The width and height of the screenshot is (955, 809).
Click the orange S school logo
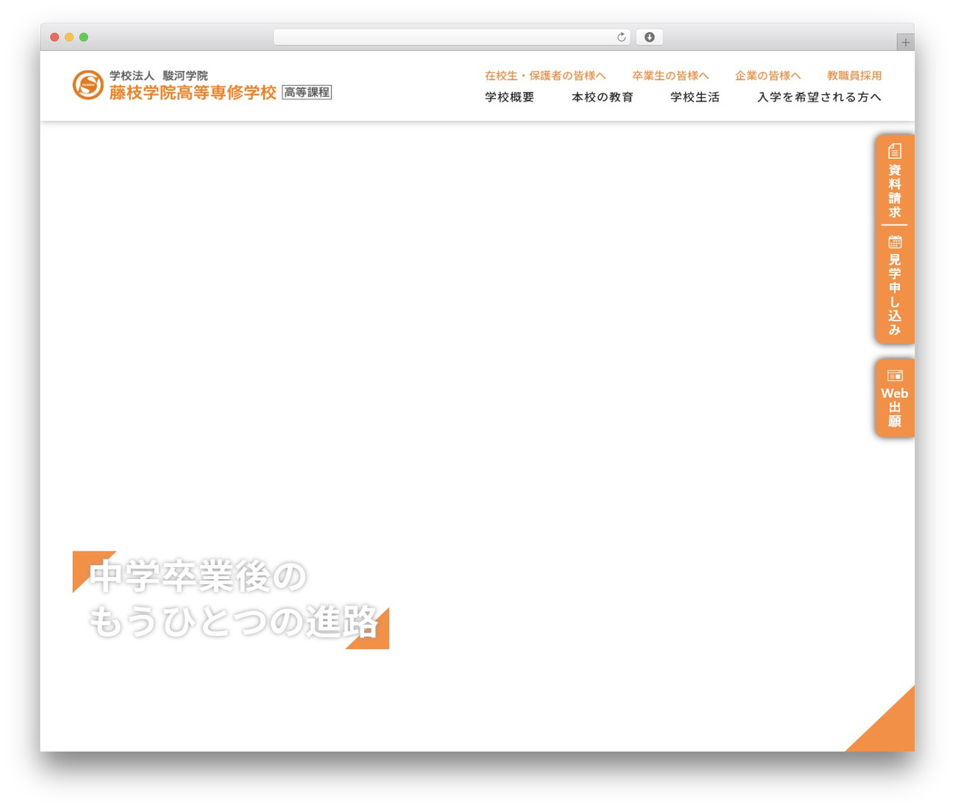[x=88, y=85]
